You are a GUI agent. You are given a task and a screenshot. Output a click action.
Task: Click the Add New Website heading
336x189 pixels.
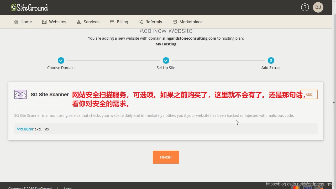pos(166,30)
